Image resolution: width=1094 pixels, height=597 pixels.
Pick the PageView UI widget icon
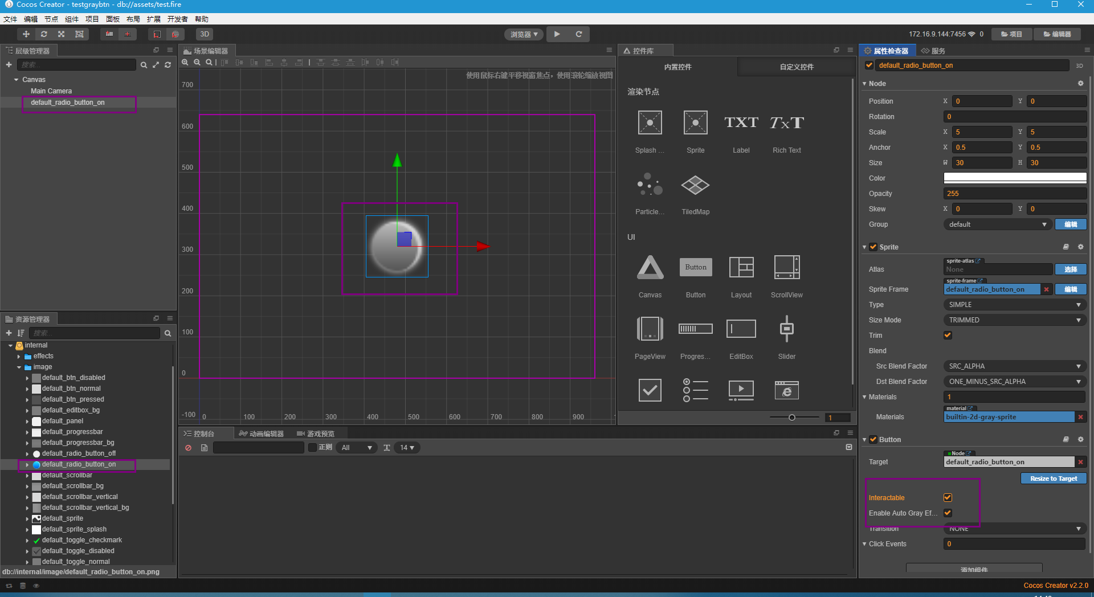(650, 329)
